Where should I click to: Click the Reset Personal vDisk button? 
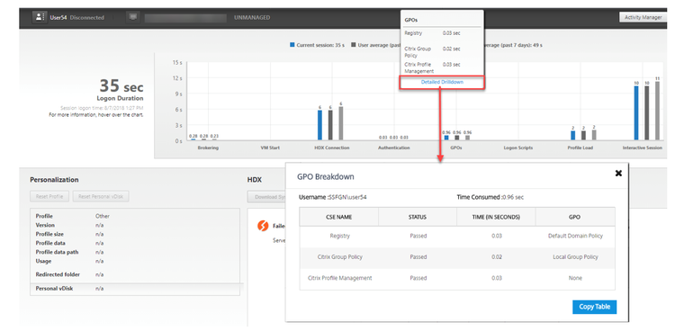[101, 197]
